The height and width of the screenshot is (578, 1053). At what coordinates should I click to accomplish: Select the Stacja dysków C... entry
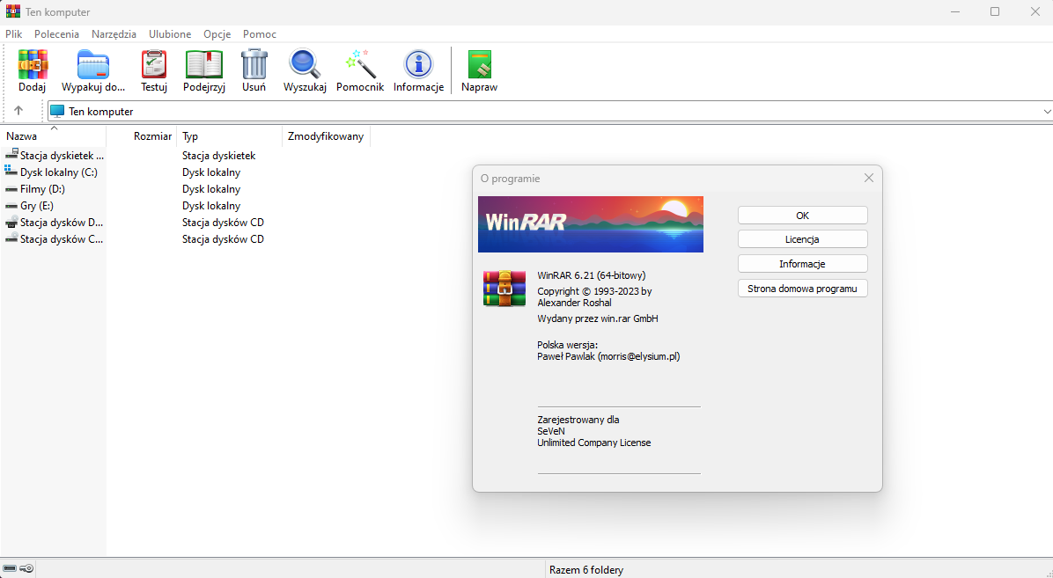pyautogui.click(x=62, y=239)
